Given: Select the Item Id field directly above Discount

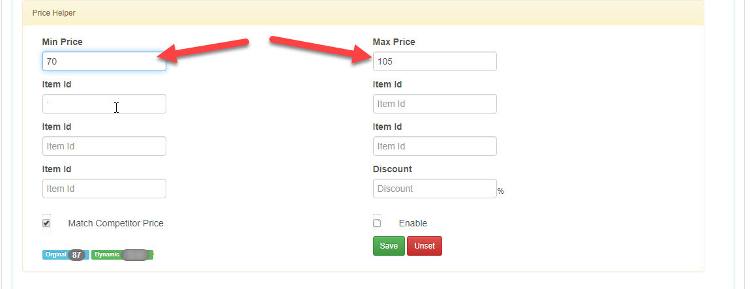Looking at the screenshot, I should (x=435, y=146).
